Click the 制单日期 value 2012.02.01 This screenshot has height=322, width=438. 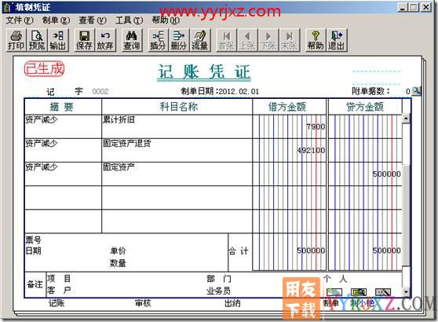point(239,91)
